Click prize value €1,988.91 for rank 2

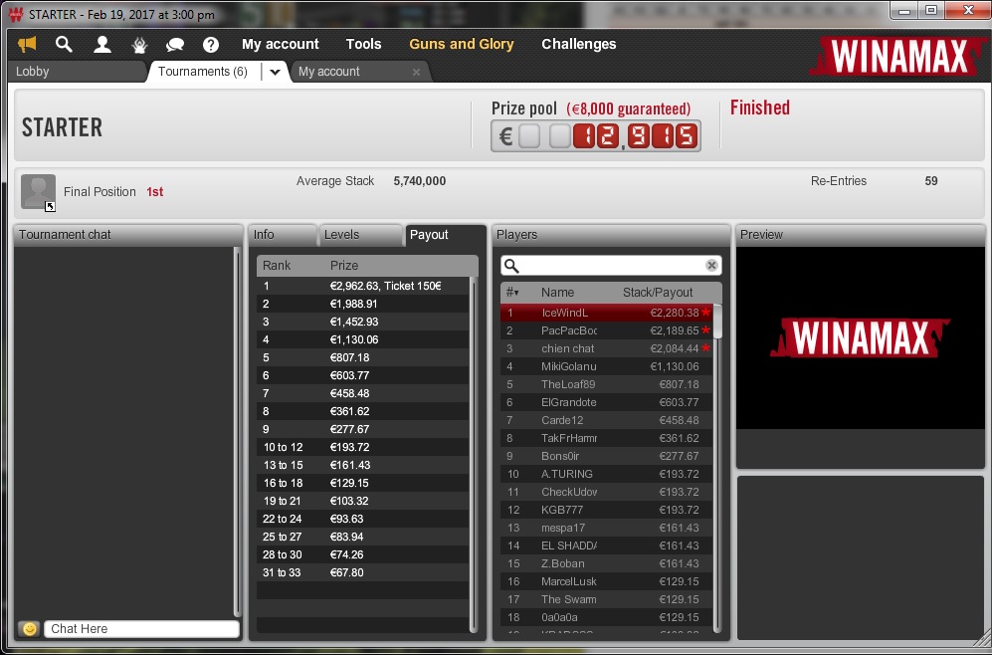coord(353,304)
